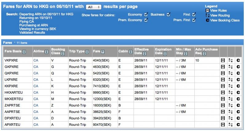Screen dimensions: 245x131
Task: Open the results per page dropdown
Action: point(93,7)
